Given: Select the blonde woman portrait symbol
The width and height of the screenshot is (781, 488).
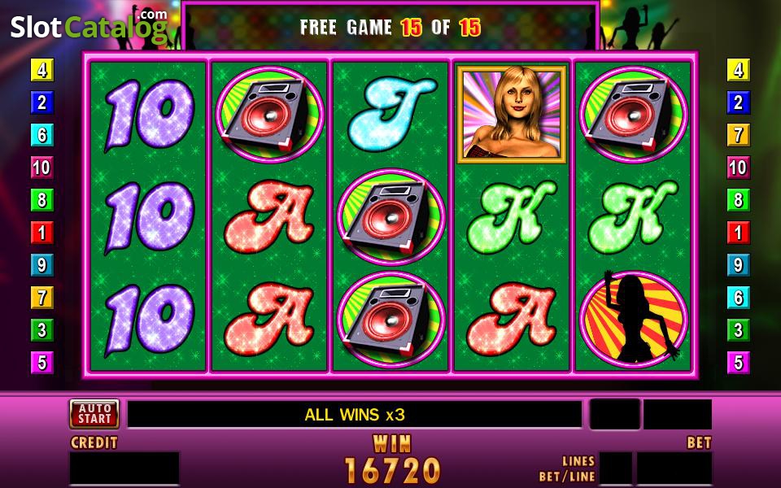Looking at the screenshot, I should pyautogui.click(x=512, y=115).
